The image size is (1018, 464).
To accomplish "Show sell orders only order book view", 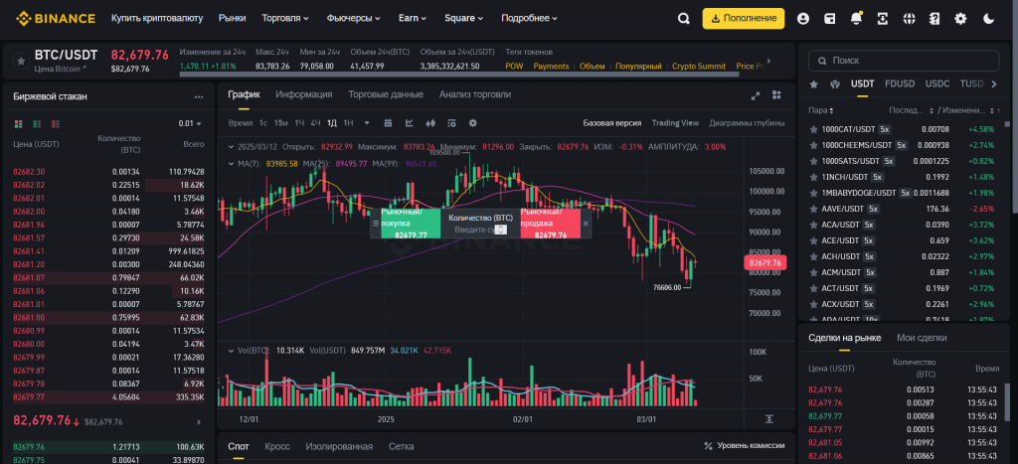I will [x=56, y=123].
